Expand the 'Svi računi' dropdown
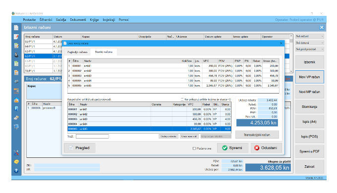337x193 pixels. [x=309, y=36]
